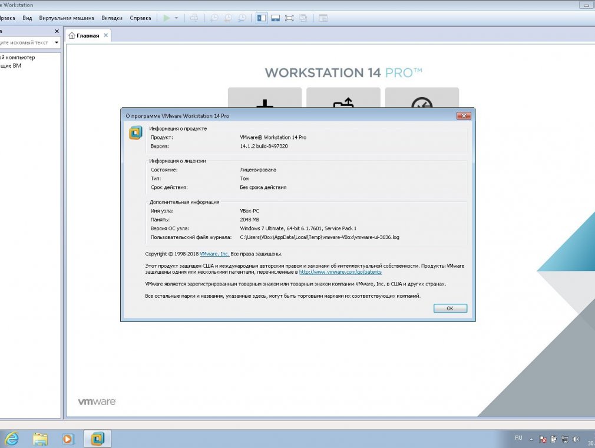
Task: Switch to the Главная tab
Action: [88, 36]
